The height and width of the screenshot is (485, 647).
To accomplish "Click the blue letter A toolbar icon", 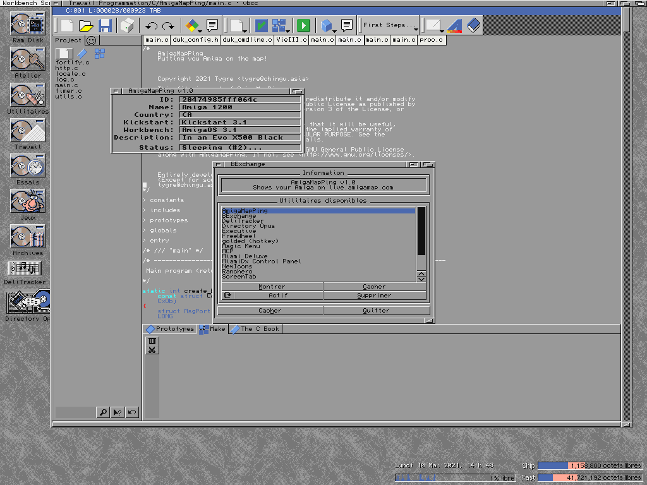I will coord(454,25).
